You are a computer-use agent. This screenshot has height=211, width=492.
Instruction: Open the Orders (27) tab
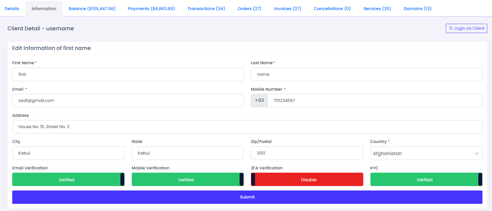click(x=249, y=9)
